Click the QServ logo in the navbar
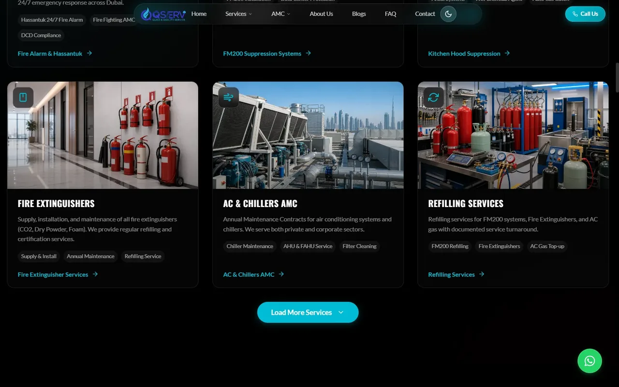Screen dimensions: 619x387 (x=163, y=14)
